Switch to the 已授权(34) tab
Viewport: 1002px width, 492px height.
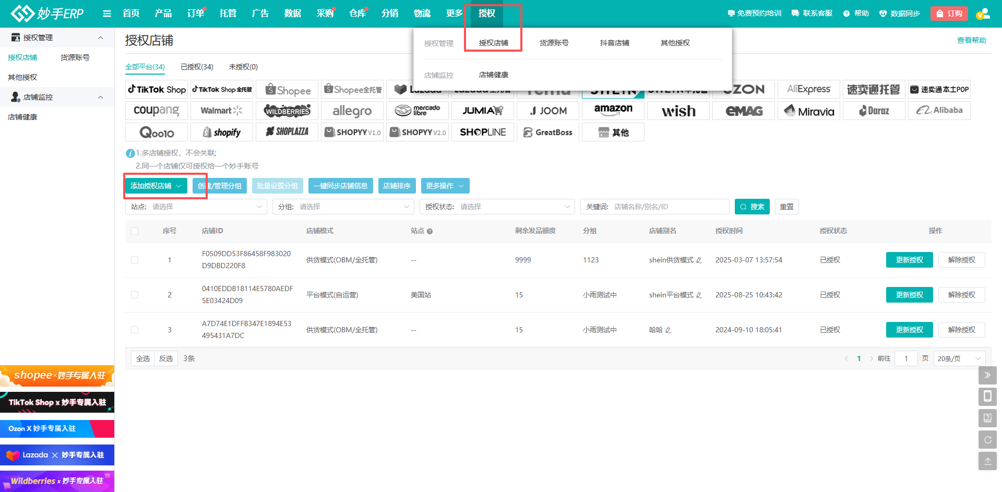(197, 67)
